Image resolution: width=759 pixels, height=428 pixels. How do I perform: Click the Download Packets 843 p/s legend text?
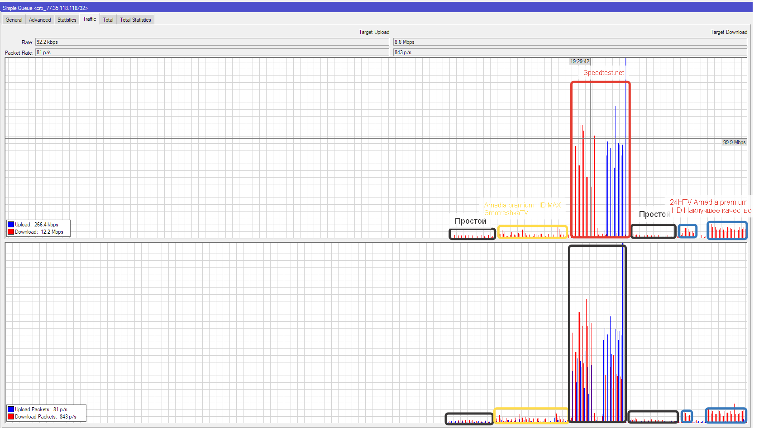pyautogui.click(x=46, y=417)
